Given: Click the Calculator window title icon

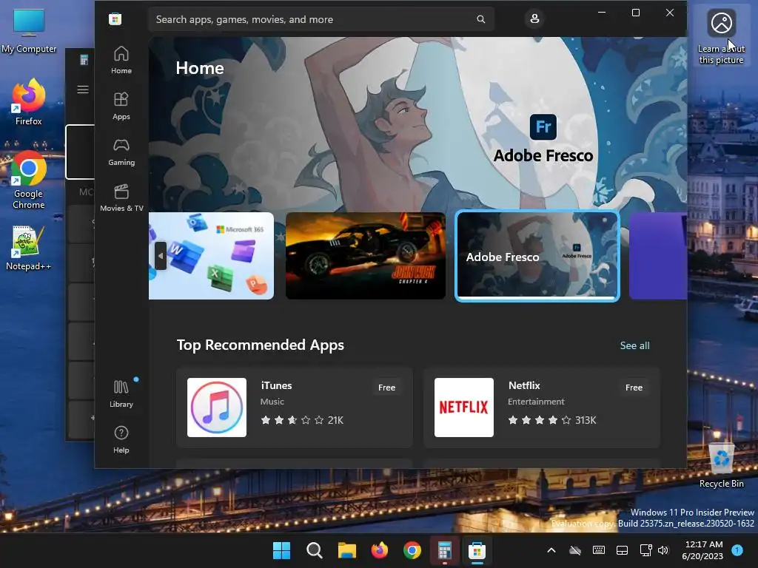Looking at the screenshot, I should tap(84, 60).
